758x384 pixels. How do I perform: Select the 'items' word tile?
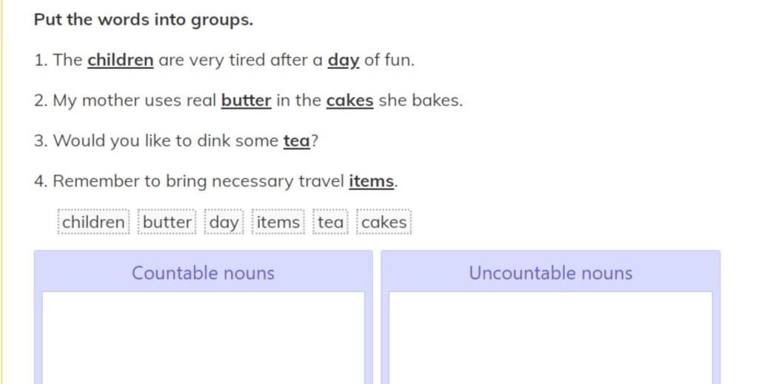pos(278,222)
